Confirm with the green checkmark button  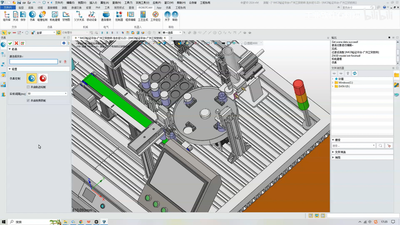click(x=10, y=43)
